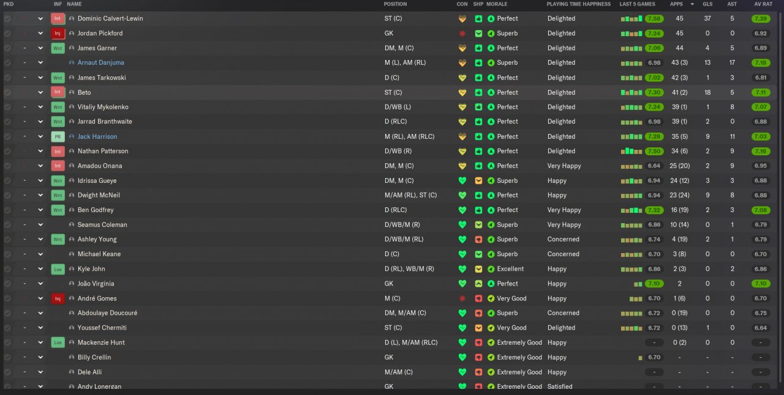
Task: Click the sharpness icon for Abdoulaye Doucouré
Action: click(478, 313)
